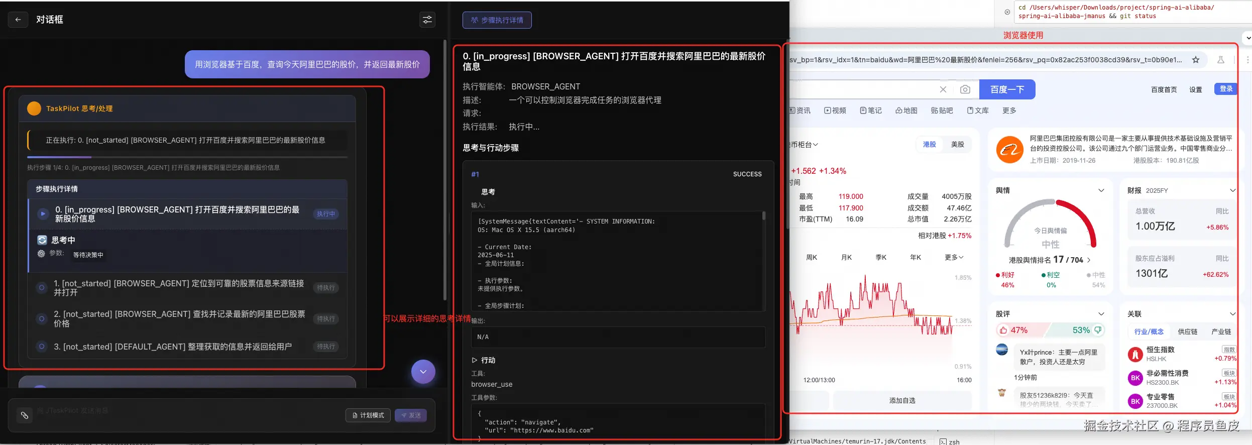The width and height of the screenshot is (1252, 445).
Task: Open Baidu 设置 link
Action: (1195, 89)
